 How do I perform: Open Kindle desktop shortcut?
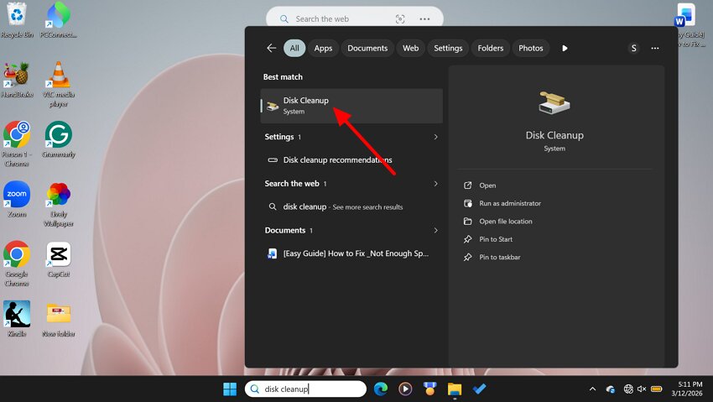(x=17, y=319)
